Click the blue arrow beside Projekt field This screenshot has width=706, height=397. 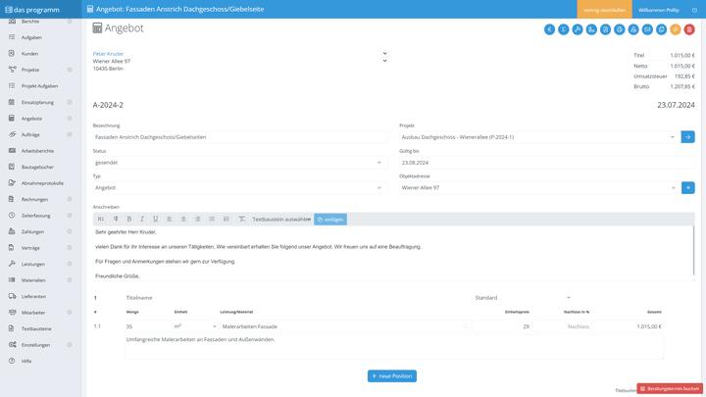[687, 137]
